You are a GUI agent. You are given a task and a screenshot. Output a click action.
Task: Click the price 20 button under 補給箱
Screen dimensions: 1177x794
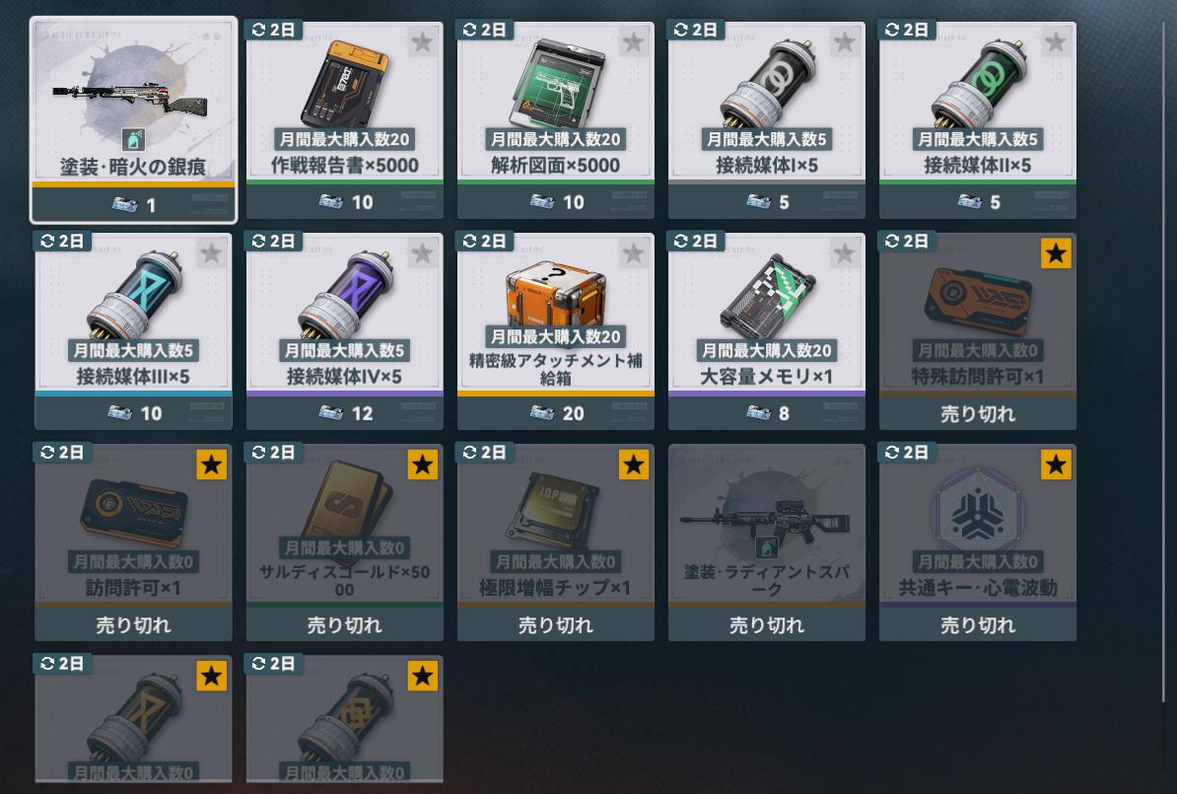[555, 413]
